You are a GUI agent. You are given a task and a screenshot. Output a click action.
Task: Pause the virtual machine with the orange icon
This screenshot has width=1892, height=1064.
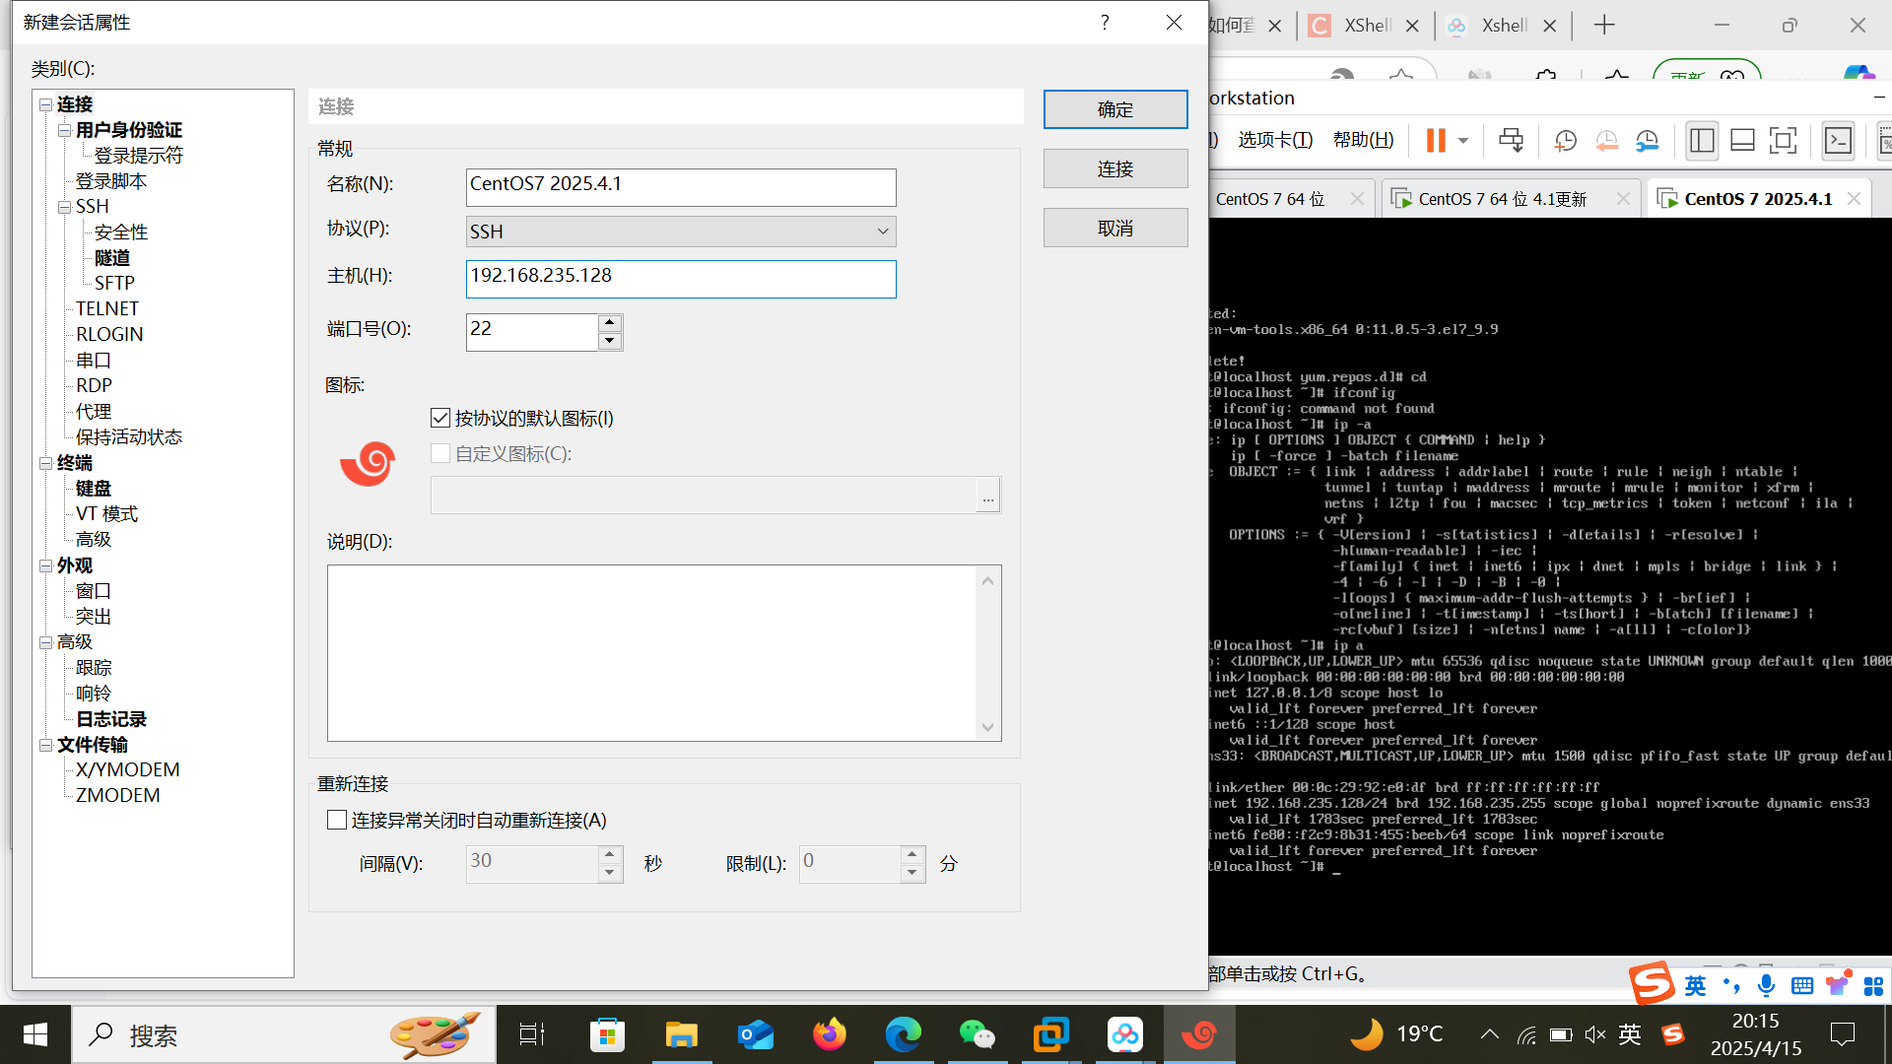pyautogui.click(x=1435, y=140)
